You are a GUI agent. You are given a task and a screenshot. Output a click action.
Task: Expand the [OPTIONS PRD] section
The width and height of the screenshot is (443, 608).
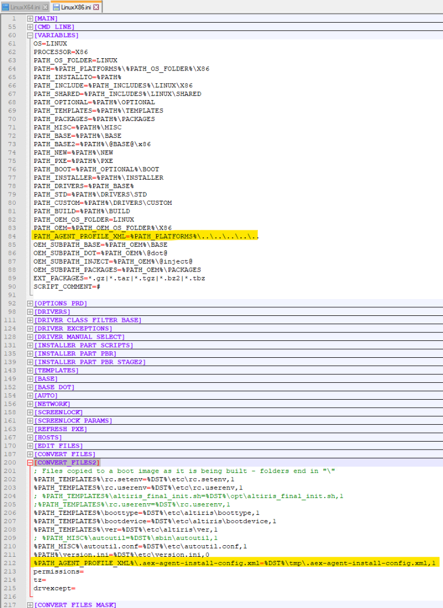30,304
